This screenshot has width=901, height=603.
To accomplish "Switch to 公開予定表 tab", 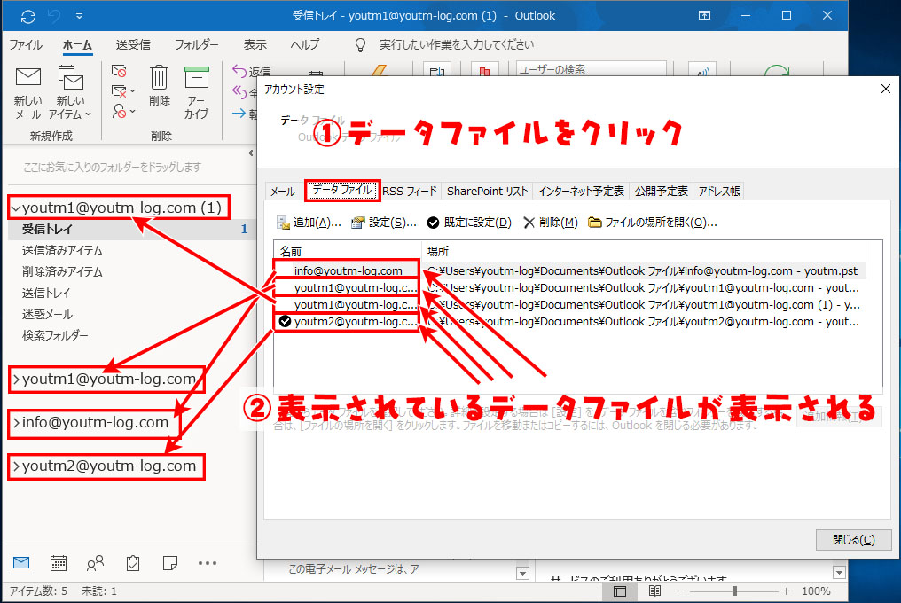I will (662, 192).
